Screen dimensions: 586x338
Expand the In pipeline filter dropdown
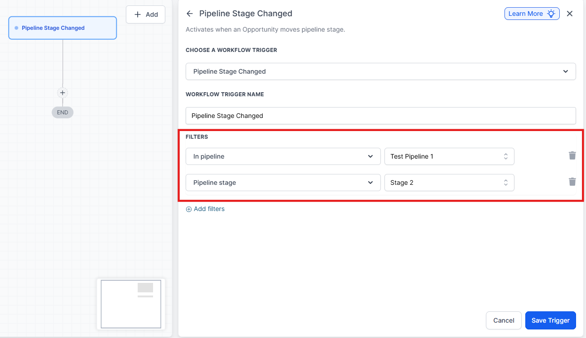coord(283,156)
